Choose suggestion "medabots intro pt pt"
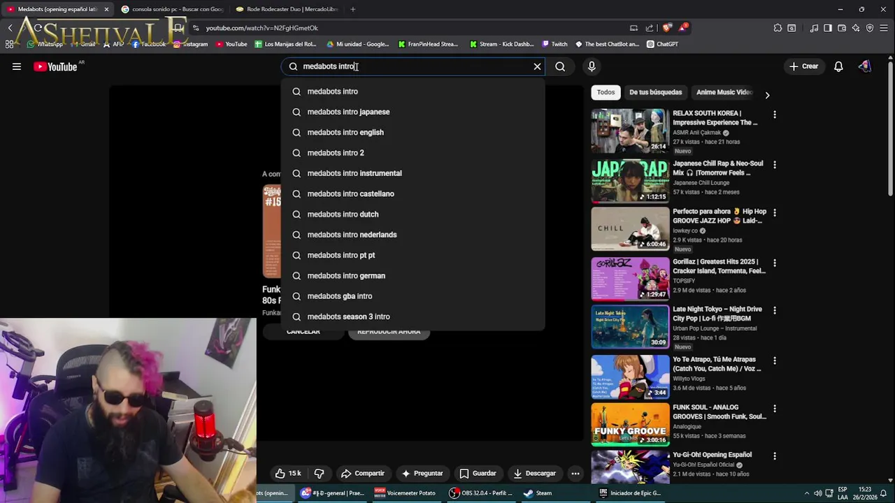 (413, 255)
